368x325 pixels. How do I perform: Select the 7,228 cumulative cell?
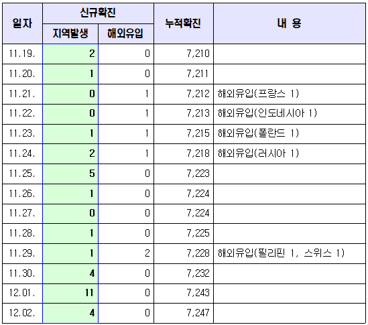(184, 253)
